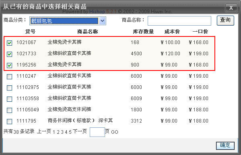Select the 靓丽包包 category combo box text
Viewport: 241px width, 155px height.
click(64, 21)
